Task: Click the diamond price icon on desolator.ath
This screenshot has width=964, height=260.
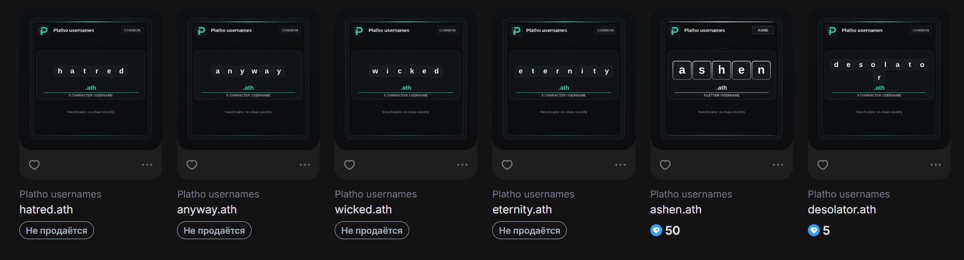Action: [814, 230]
